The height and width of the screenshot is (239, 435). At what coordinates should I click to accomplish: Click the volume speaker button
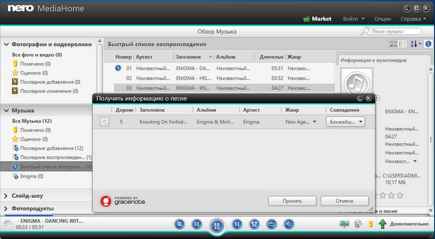coord(289,224)
